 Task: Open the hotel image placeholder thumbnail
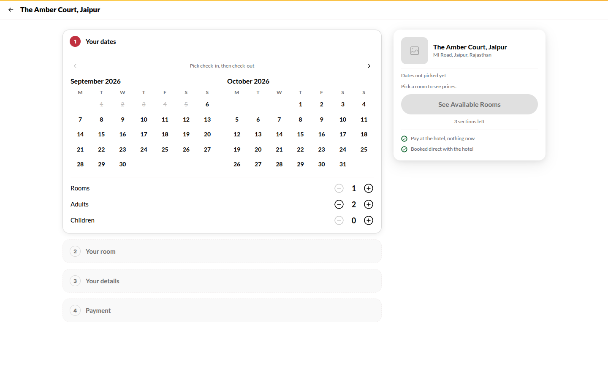coord(415,51)
